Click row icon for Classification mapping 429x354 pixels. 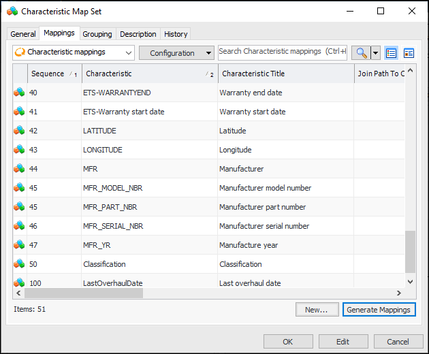(x=19, y=264)
